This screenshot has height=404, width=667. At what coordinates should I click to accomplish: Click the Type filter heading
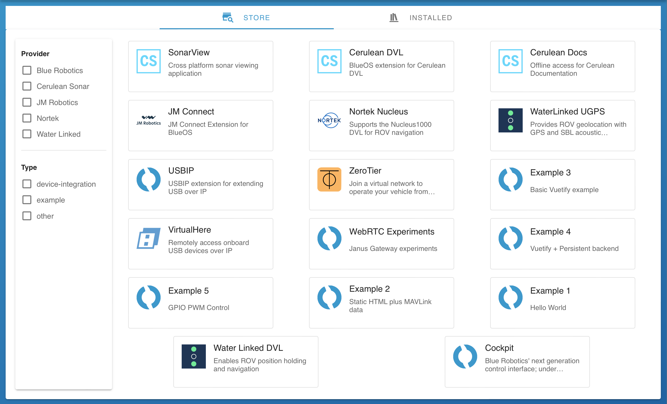tap(29, 167)
